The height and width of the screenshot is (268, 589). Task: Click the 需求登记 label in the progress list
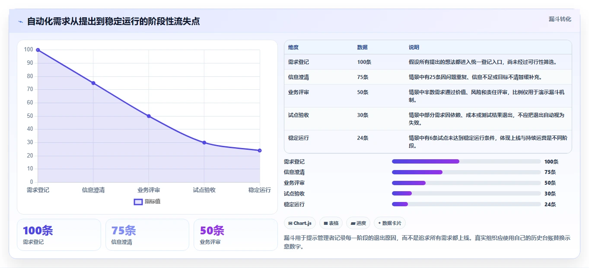pos(294,161)
